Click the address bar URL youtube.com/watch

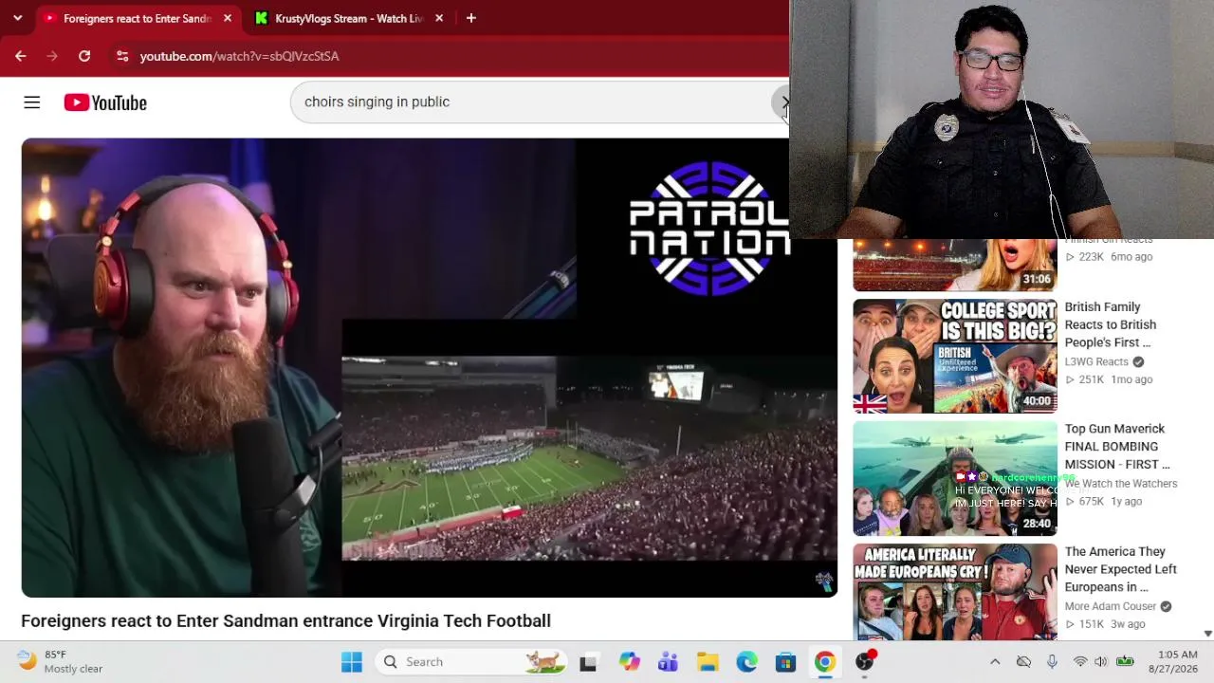[239, 56]
